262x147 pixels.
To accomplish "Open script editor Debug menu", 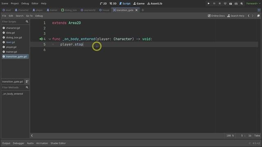I will coord(39,16).
